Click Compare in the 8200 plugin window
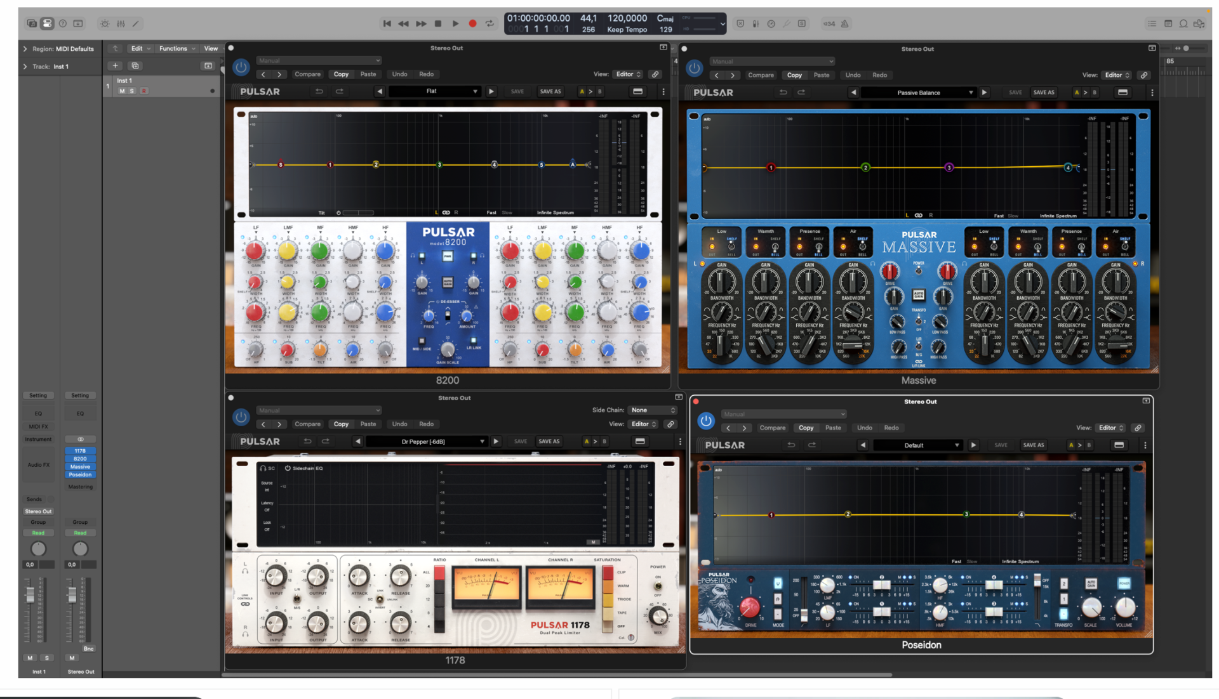This screenshot has height=699, width=1219. coord(307,74)
